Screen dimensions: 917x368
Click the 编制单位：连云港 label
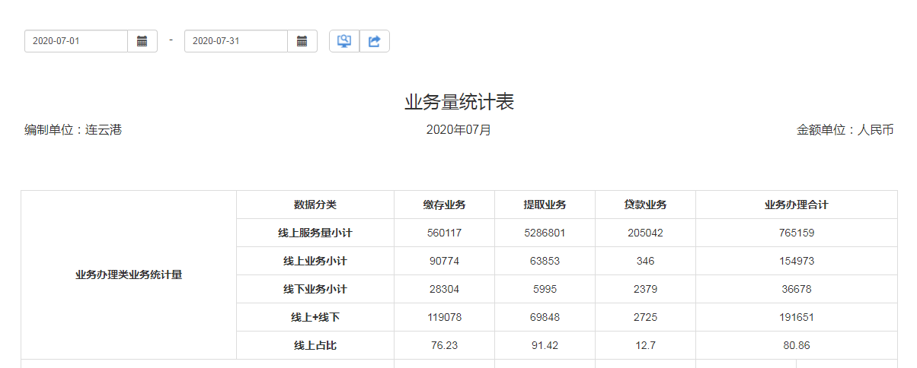tap(73, 130)
